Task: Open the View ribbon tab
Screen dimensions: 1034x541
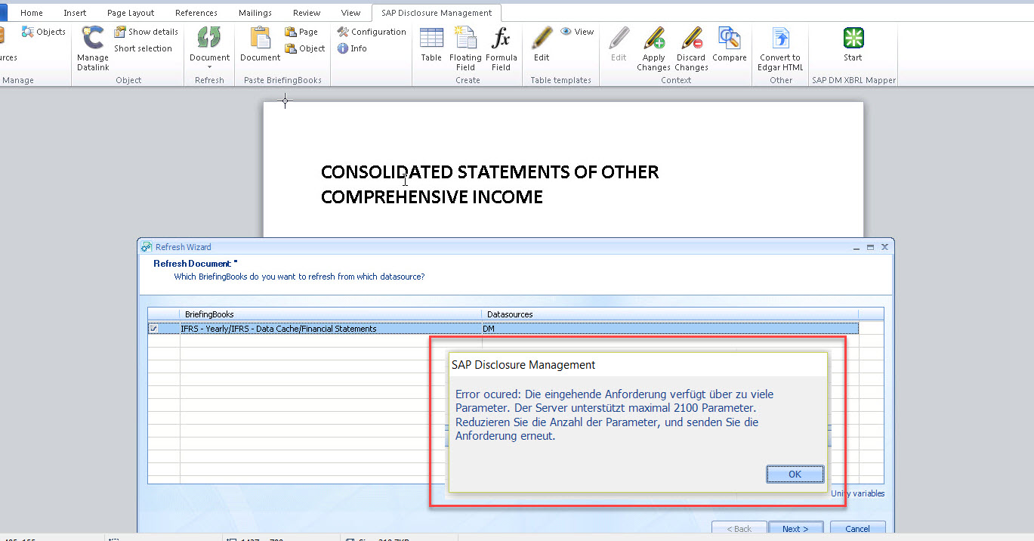Action: [350, 13]
